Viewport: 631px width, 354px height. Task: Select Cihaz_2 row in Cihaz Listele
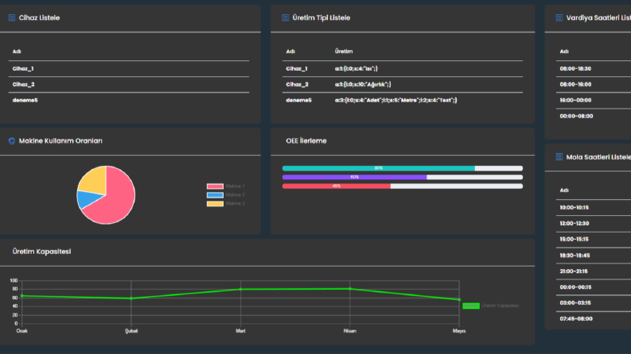point(129,84)
